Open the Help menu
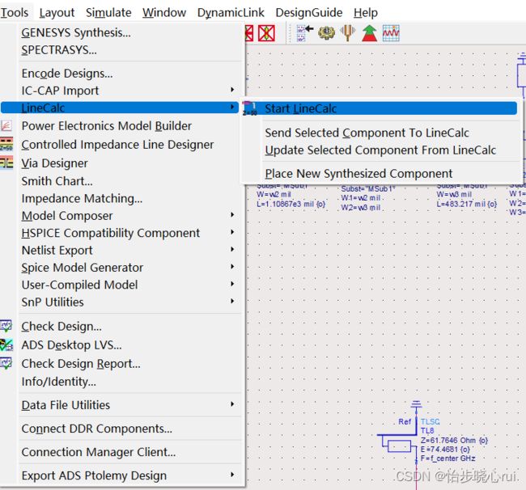Screen dimensions: 526x490 point(365,13)
